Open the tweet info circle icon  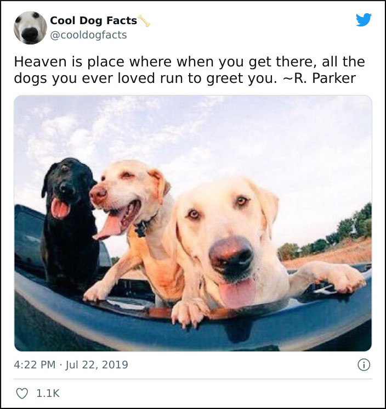(x=364, y=365)
